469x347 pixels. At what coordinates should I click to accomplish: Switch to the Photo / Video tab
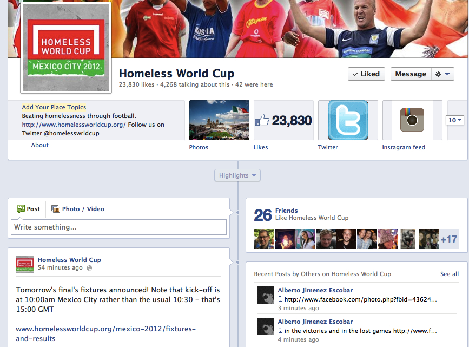(78, 209)
